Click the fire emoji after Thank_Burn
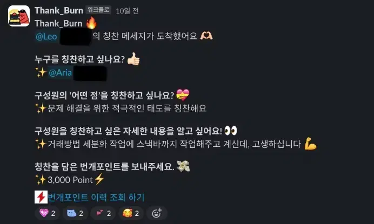Image resolution: width=374 pixels, height=224 pixels. pos(91,23)
